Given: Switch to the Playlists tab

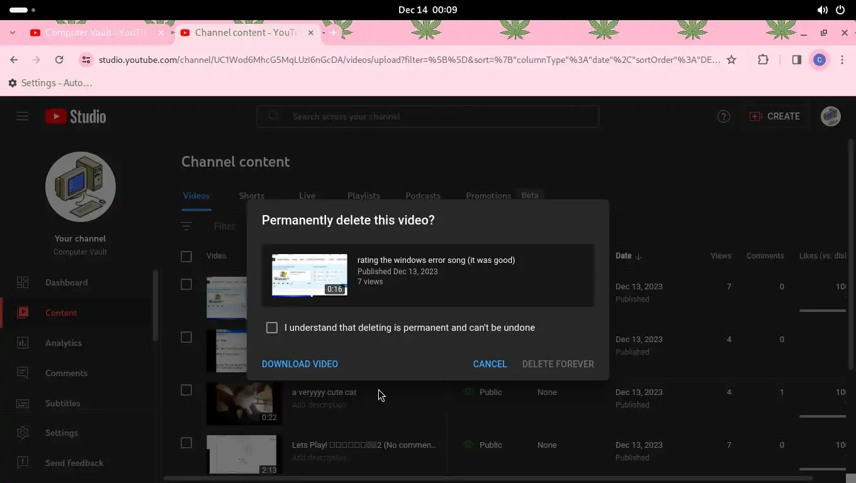Looking at the screenshot, I should pyautogui.click(x=364, y=196).
